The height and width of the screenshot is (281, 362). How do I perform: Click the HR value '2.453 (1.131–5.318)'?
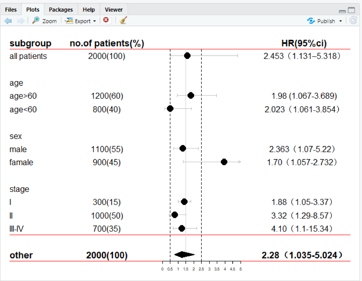click(x=302, y=56)
